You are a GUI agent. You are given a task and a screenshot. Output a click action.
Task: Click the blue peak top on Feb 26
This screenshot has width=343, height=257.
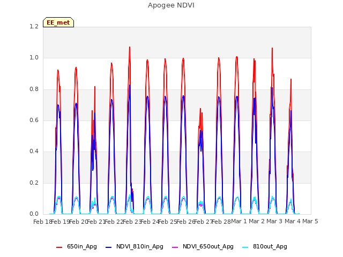click(183, 96)
